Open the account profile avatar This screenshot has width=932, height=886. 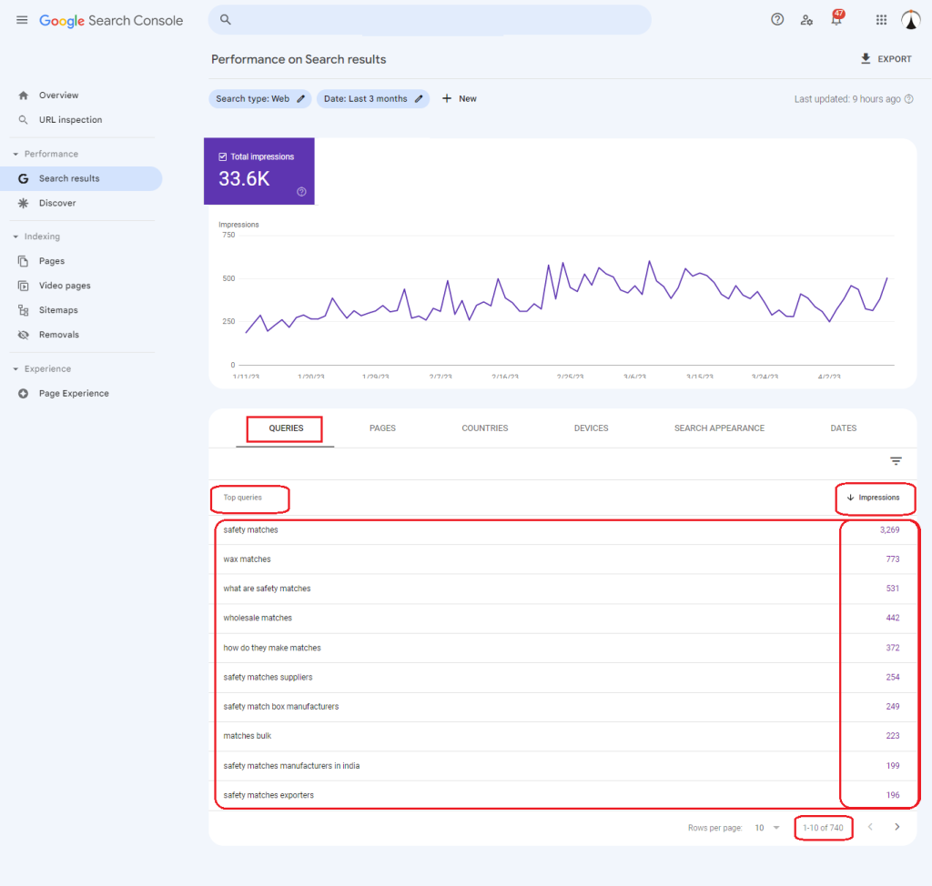point(910,20)
